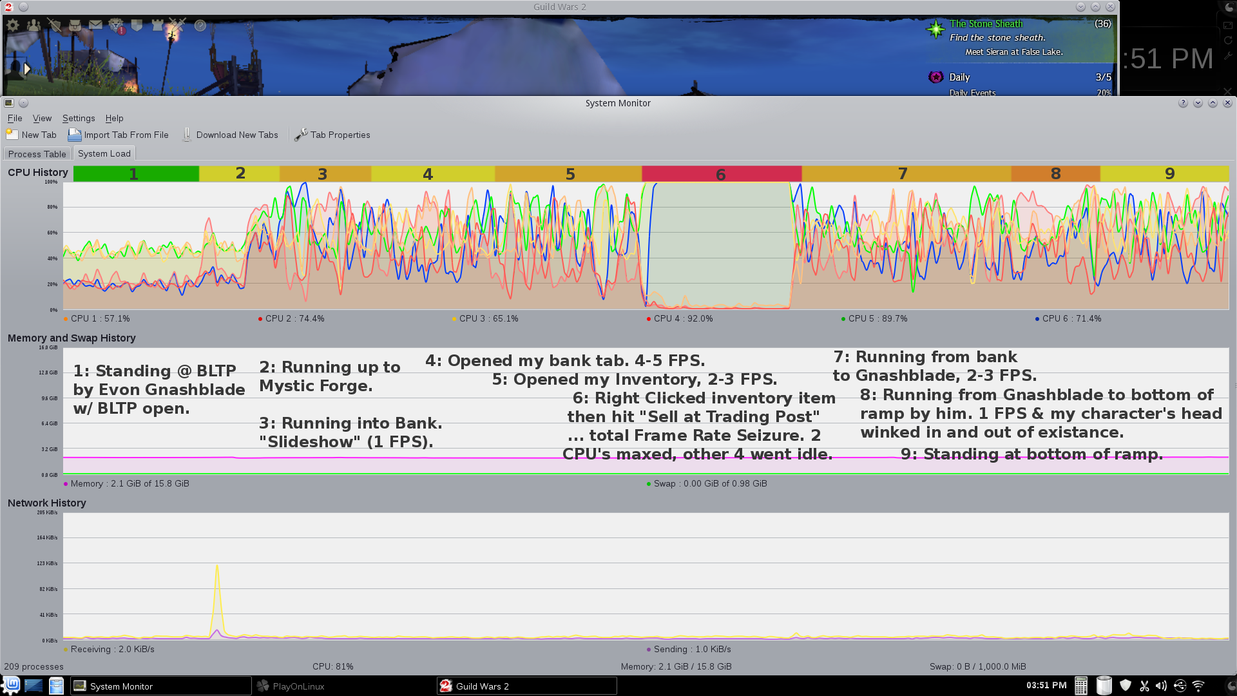The width and height of the screenshot is (1237, 696).
Task: Click the CPU 1 : 57.1% legend entry
Action: pos(97,319)
